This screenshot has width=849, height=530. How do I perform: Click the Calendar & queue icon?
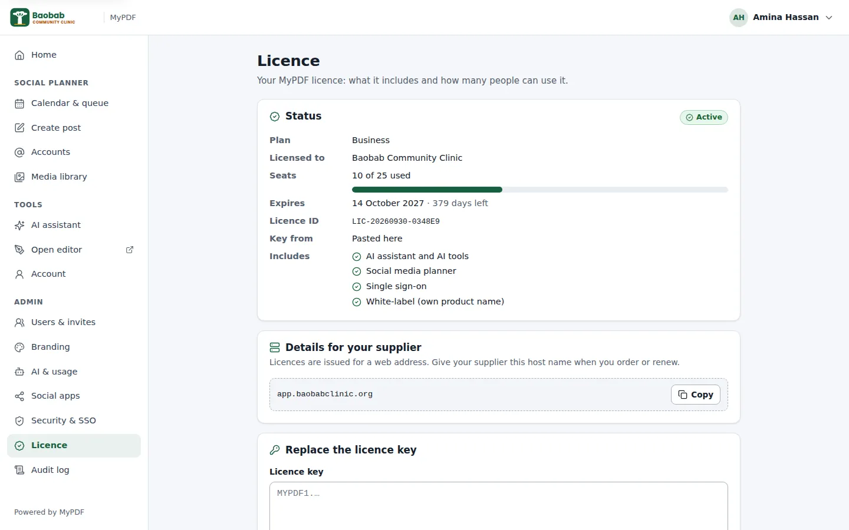pyautogui.click(x=19, y=103)
